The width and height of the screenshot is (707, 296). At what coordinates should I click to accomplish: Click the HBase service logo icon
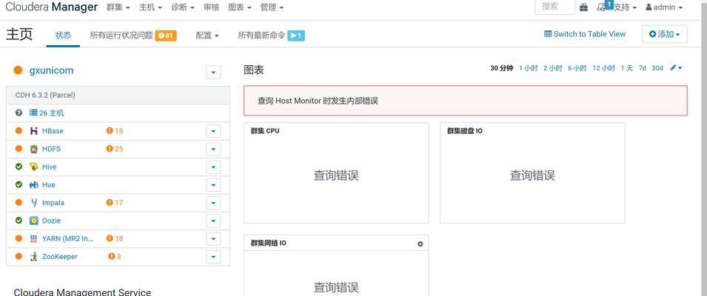[34, 131]
